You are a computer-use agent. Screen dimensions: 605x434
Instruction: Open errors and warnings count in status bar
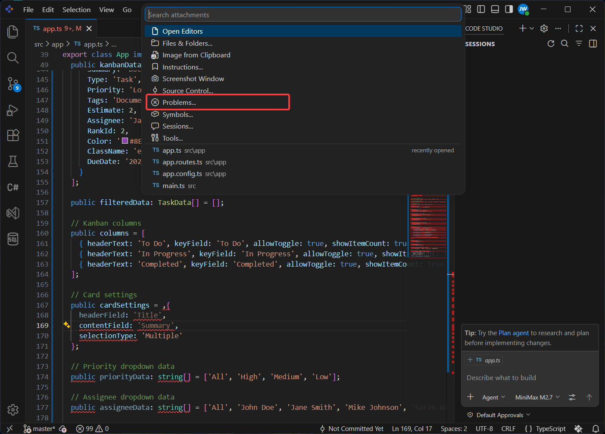coord(92,429)
